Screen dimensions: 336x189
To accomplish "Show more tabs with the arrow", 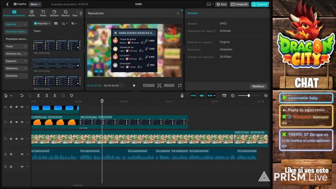I will point(81,13).
